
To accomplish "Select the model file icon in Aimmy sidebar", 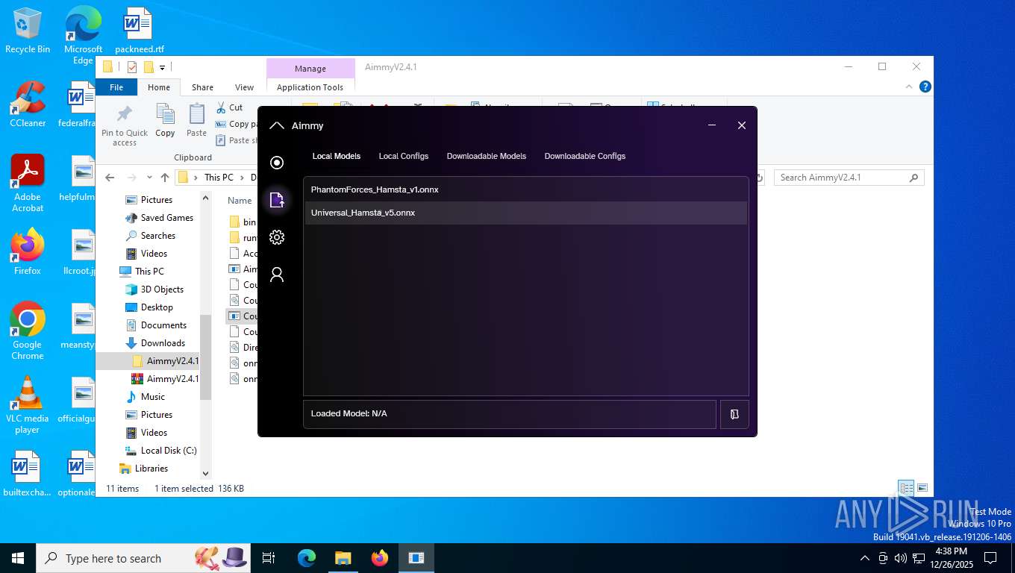I will [277, 200].
